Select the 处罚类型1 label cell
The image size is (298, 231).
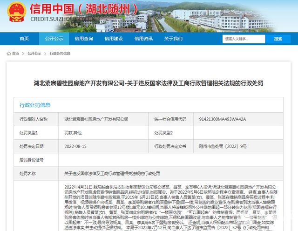click(x=36, y=133)
